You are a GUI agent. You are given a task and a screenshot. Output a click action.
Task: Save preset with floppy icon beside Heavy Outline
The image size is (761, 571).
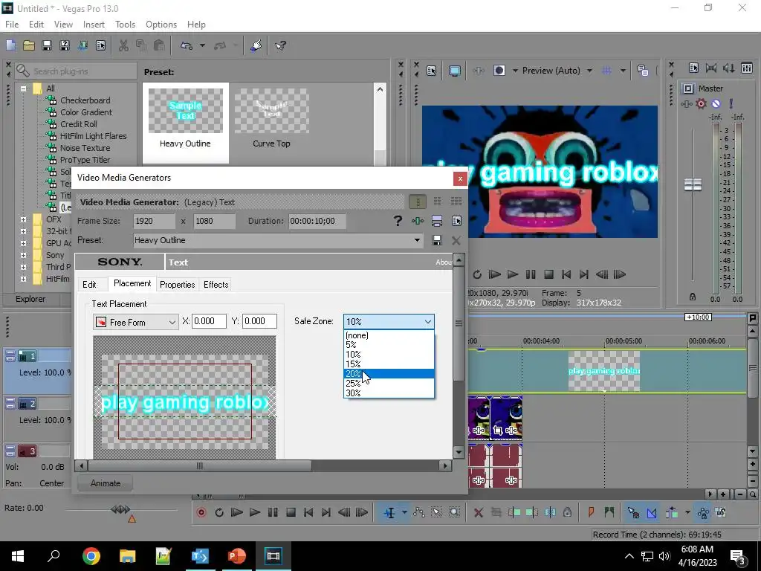[437, 240]
